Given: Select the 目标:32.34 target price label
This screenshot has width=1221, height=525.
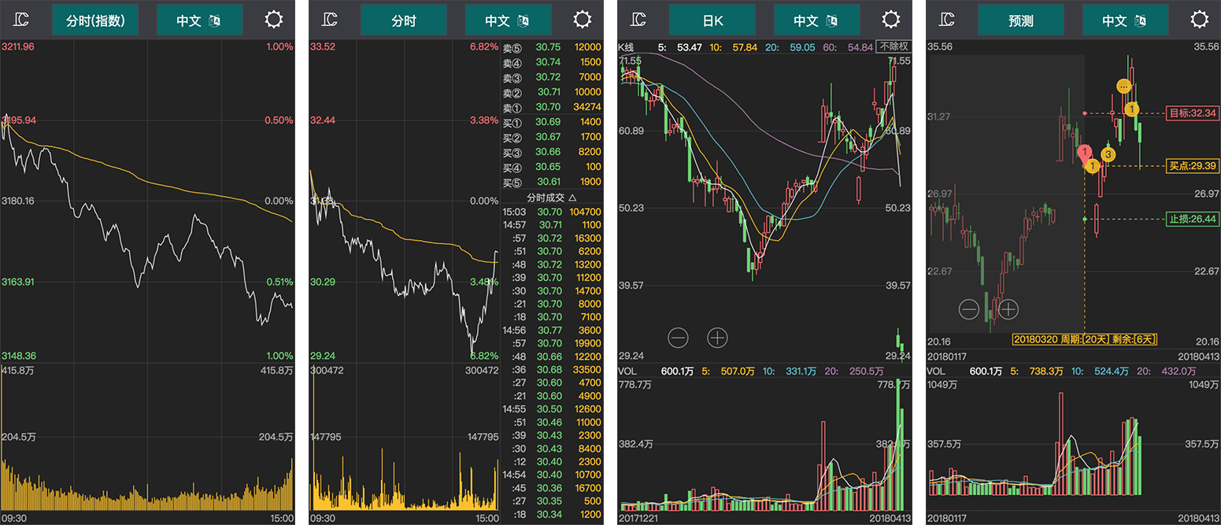Looking at the screenshot, I should (x=1193, y=113).
